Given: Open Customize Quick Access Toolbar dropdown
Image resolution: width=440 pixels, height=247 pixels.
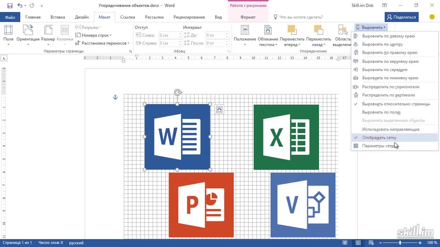Looking at the screenshot, I should 42,6.
